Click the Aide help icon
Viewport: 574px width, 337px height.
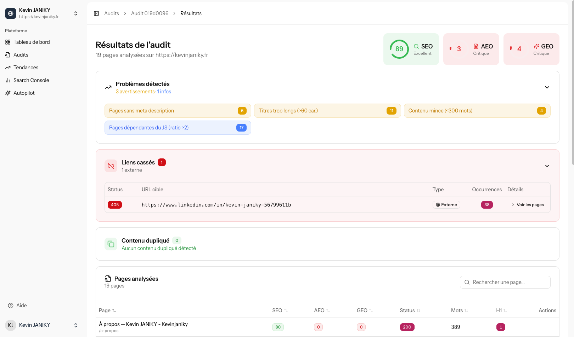(x=10, y=305)
